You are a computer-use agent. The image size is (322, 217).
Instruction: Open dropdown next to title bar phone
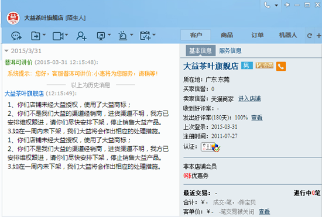tap(276, 5)
